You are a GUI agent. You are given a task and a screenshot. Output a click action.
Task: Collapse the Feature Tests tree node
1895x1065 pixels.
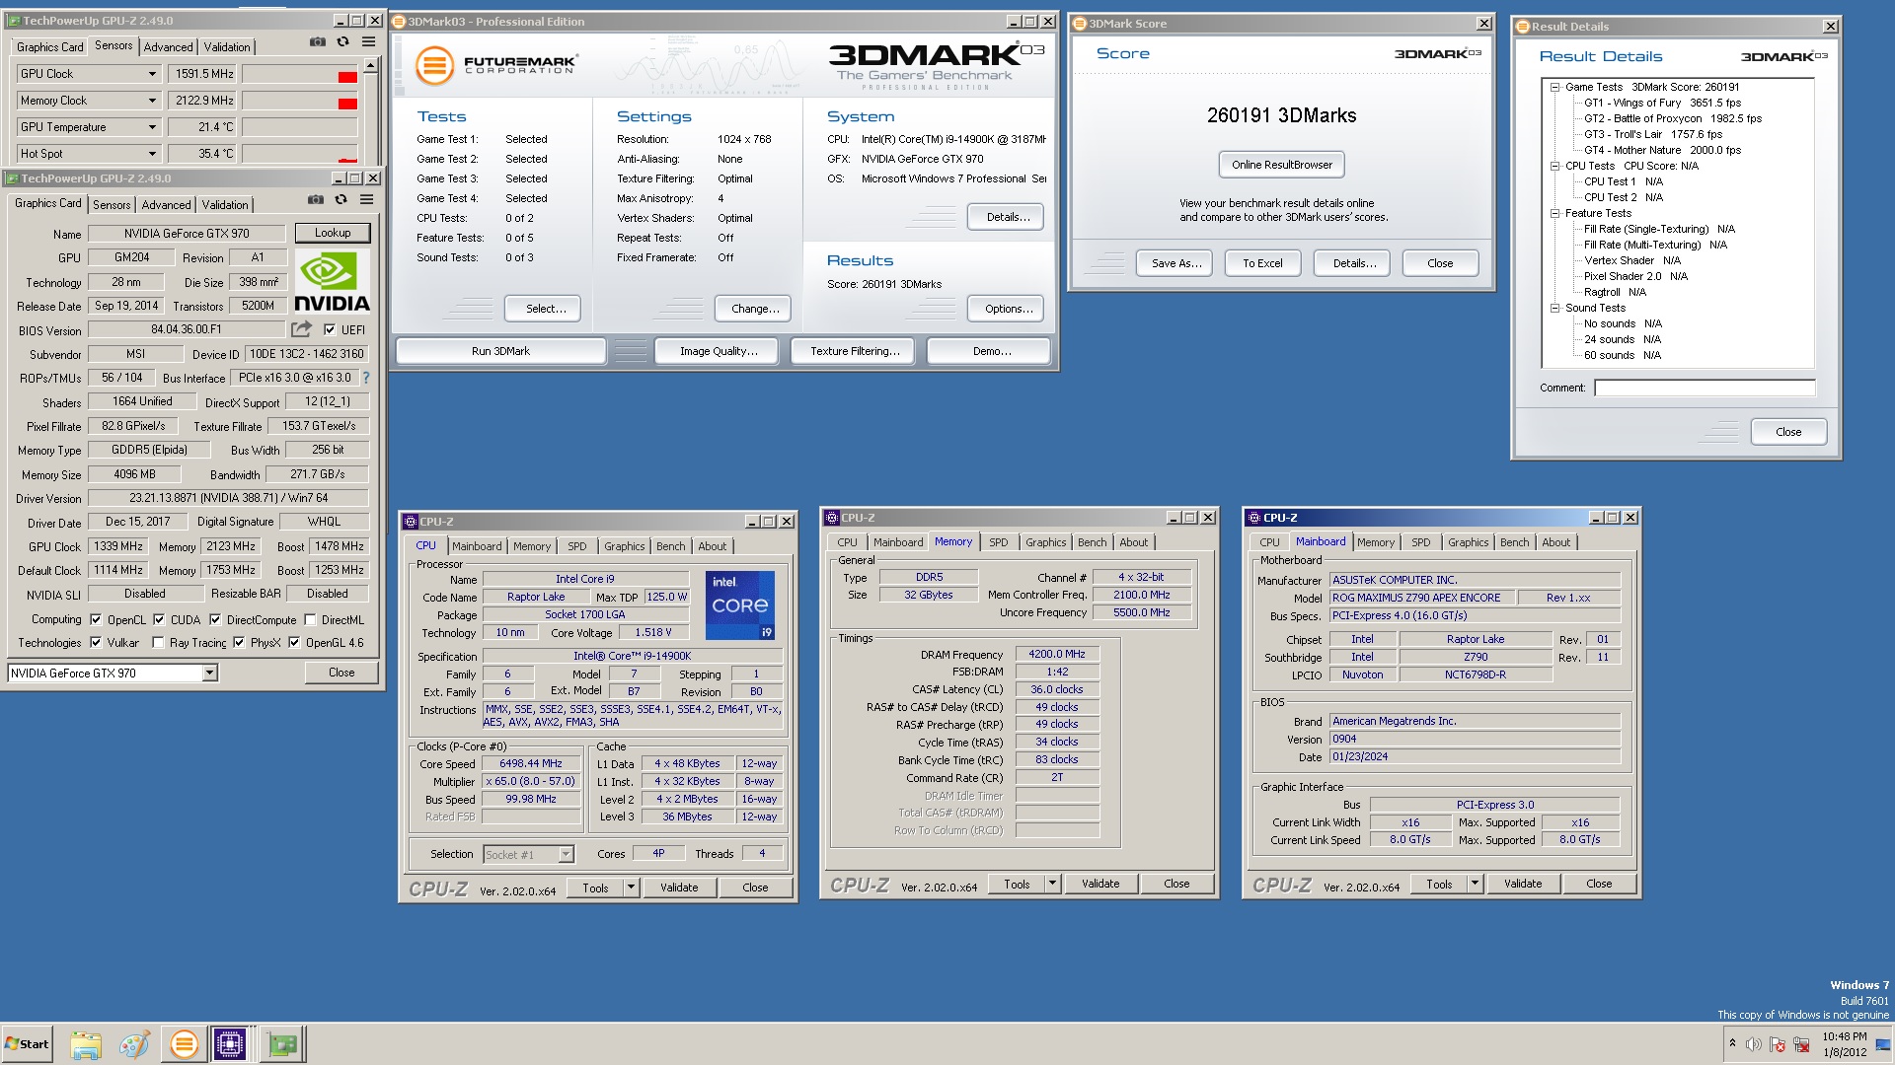click(1554, 213)
